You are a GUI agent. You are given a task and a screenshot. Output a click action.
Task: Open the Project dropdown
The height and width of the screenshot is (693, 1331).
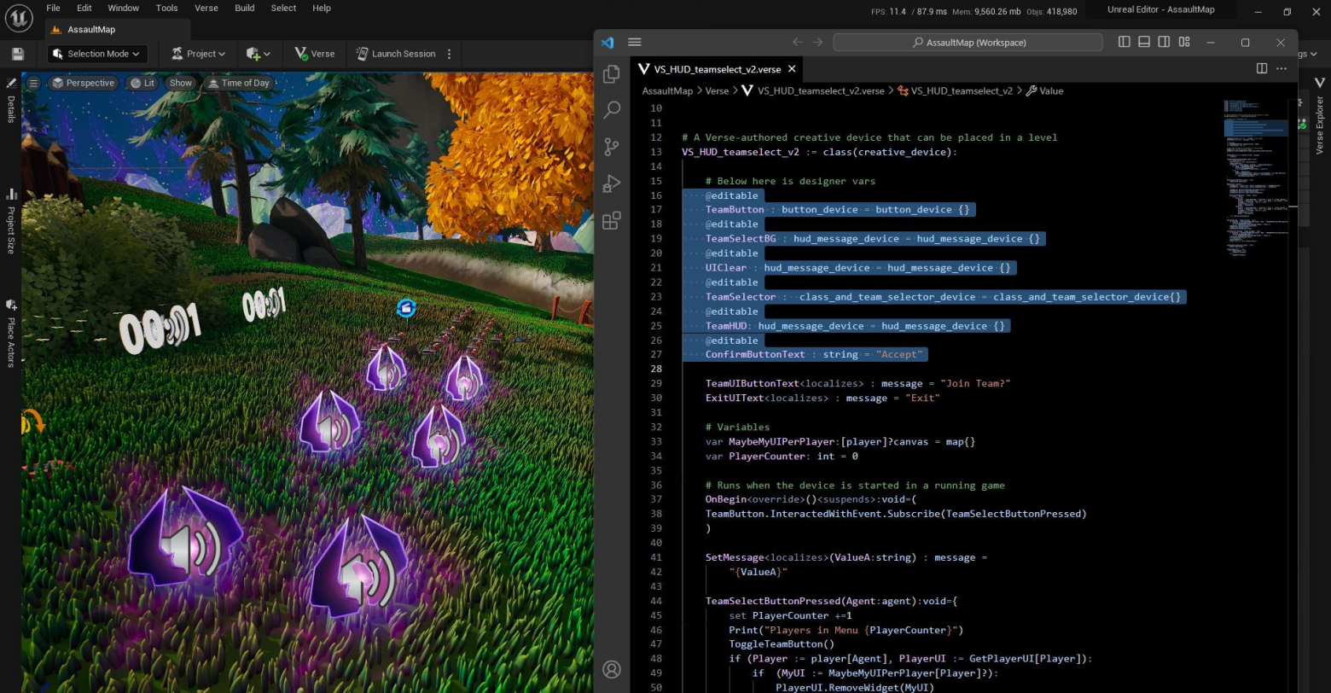click(x=198, y=53)
